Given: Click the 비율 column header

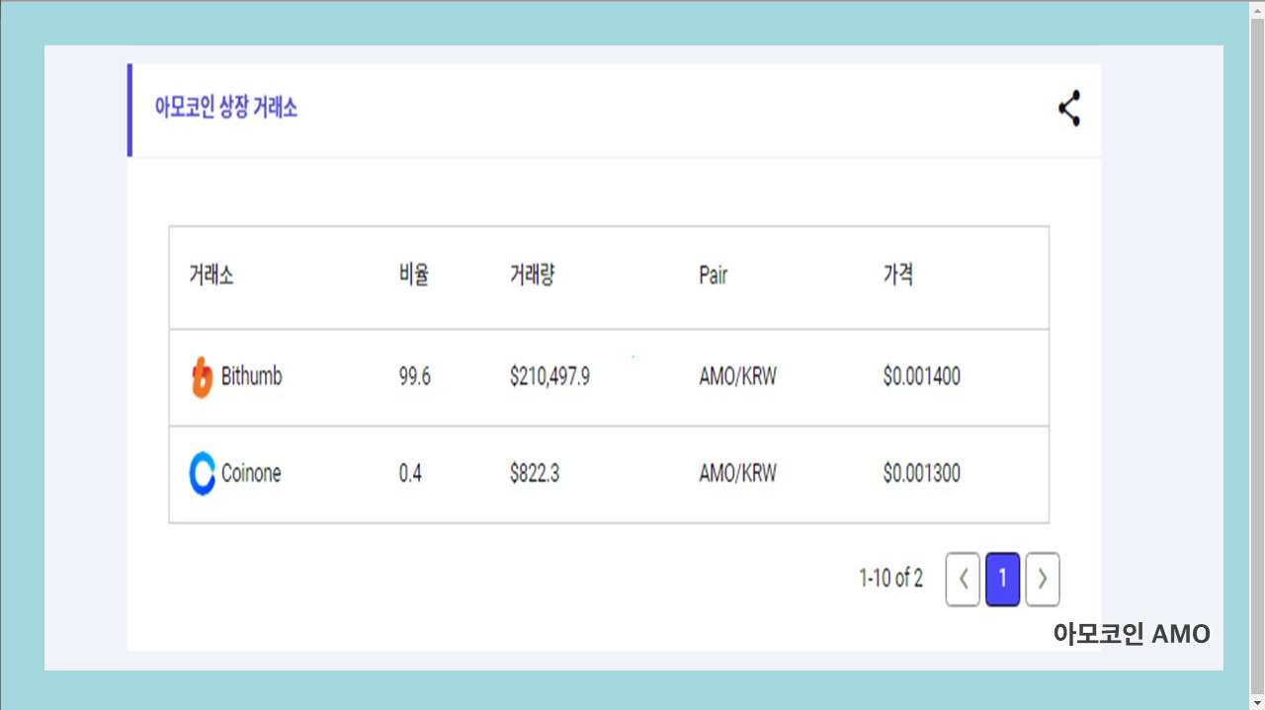Looking at the screenshot, I should click(414, 276).
